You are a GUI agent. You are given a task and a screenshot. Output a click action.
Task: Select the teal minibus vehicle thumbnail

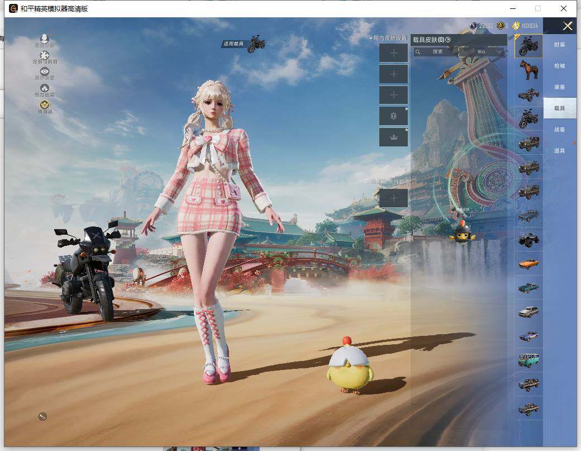click(x=528, y=360)
